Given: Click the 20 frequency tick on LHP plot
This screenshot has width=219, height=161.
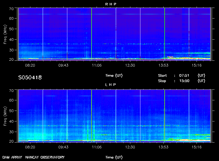Looking at the screenshot, I should (11, 141).
